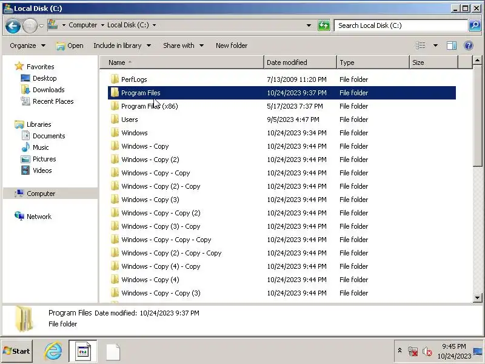Select 'Windows - Copy - Copy - Copy' folder
Screen dimensions: 485x364
click(282, 240)
